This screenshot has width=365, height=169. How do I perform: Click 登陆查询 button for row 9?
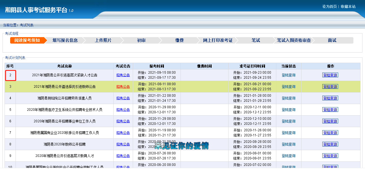(x=330, y=156)
